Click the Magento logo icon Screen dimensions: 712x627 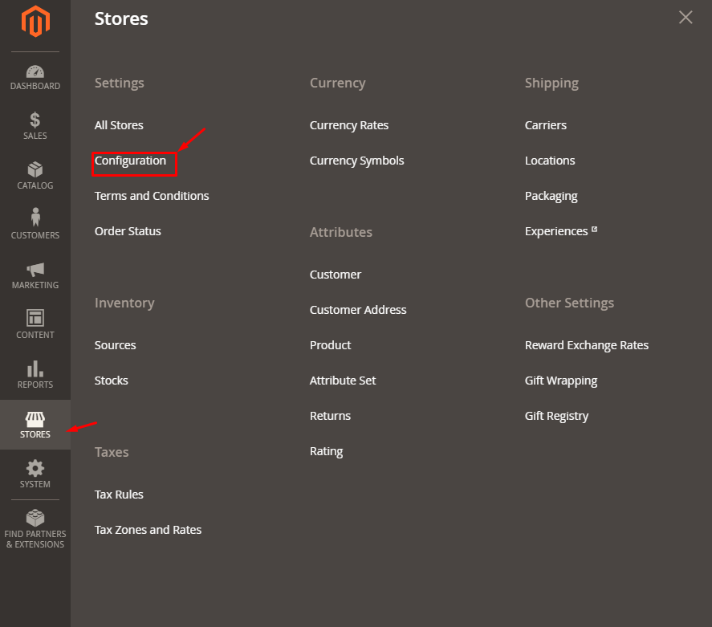(35, 22)
